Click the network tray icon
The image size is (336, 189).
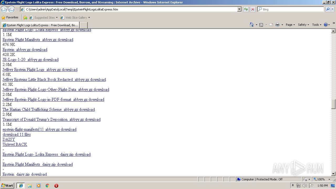[298, 186]
